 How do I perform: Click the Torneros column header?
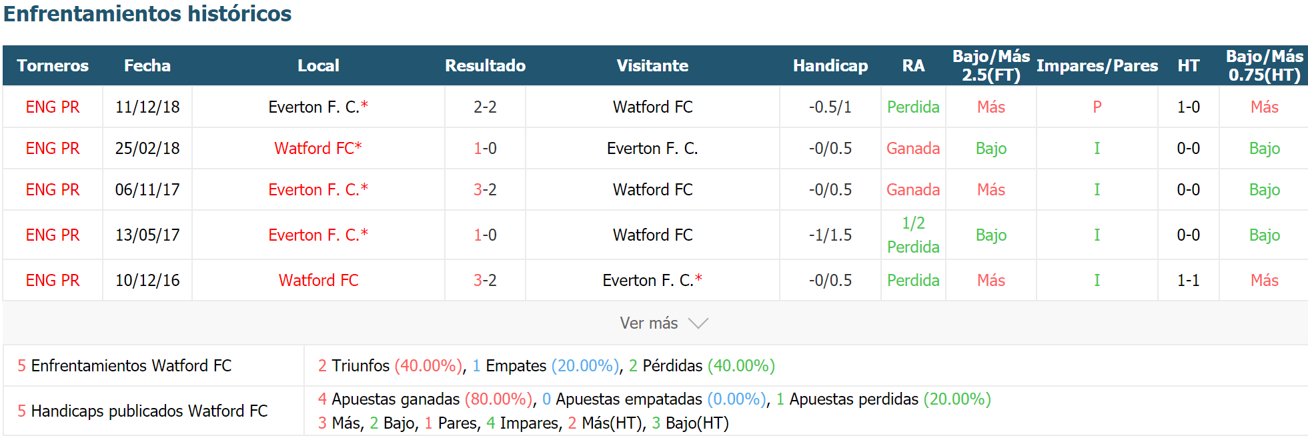click(x=53, y=65)
